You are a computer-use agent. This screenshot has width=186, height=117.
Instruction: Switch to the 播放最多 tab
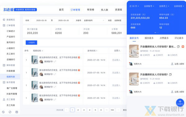(149, 38)
